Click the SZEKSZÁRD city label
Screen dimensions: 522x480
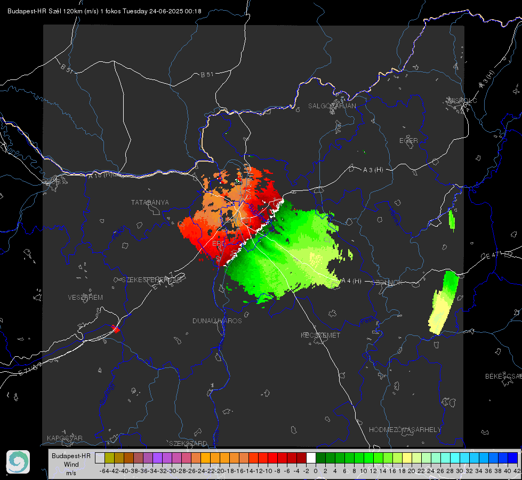(188, 443)
